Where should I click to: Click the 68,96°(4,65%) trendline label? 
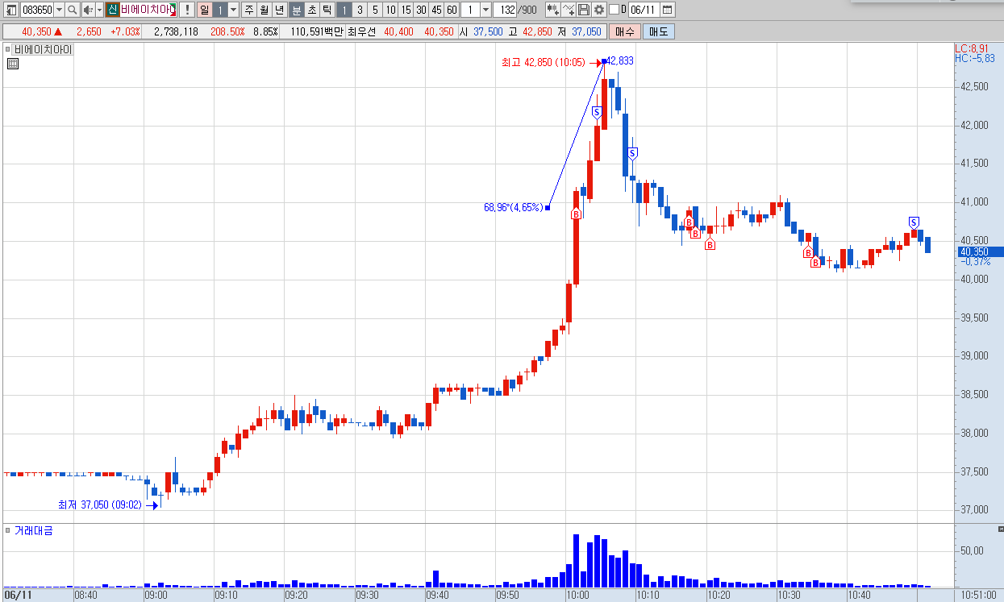coord(513,207)
